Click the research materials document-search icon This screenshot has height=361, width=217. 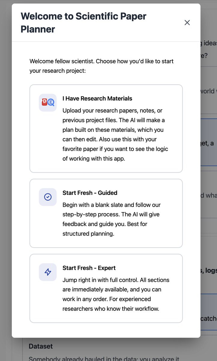pyautogui.click(x=48, y=103)
